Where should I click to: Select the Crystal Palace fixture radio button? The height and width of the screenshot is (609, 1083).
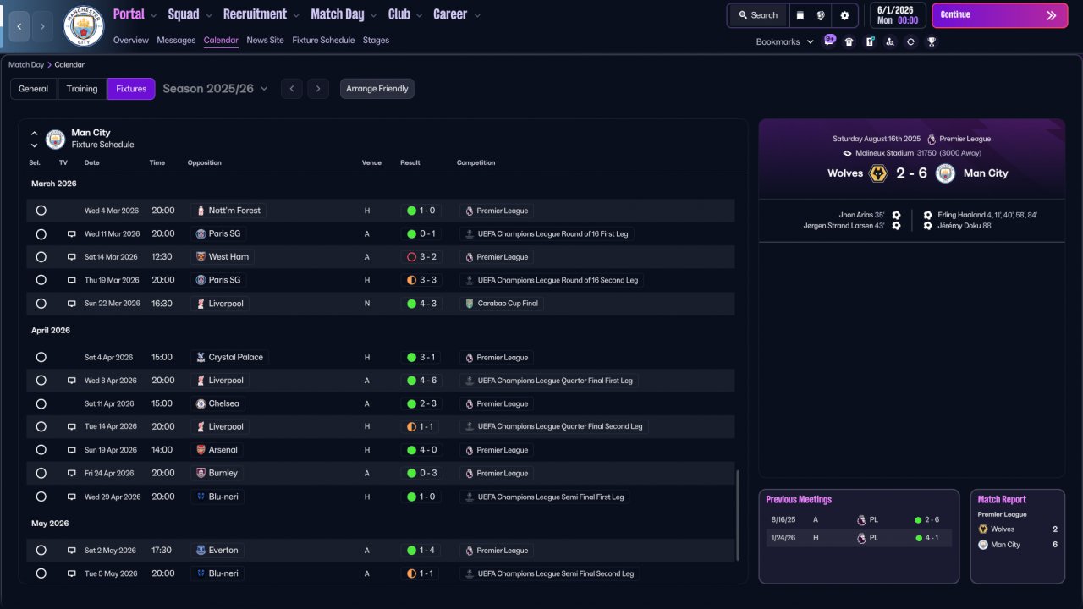point(41,358)
